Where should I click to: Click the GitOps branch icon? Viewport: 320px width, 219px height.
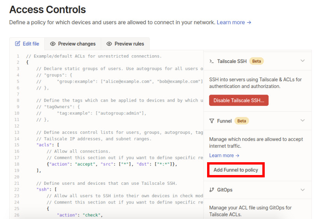tap(212, 190)
